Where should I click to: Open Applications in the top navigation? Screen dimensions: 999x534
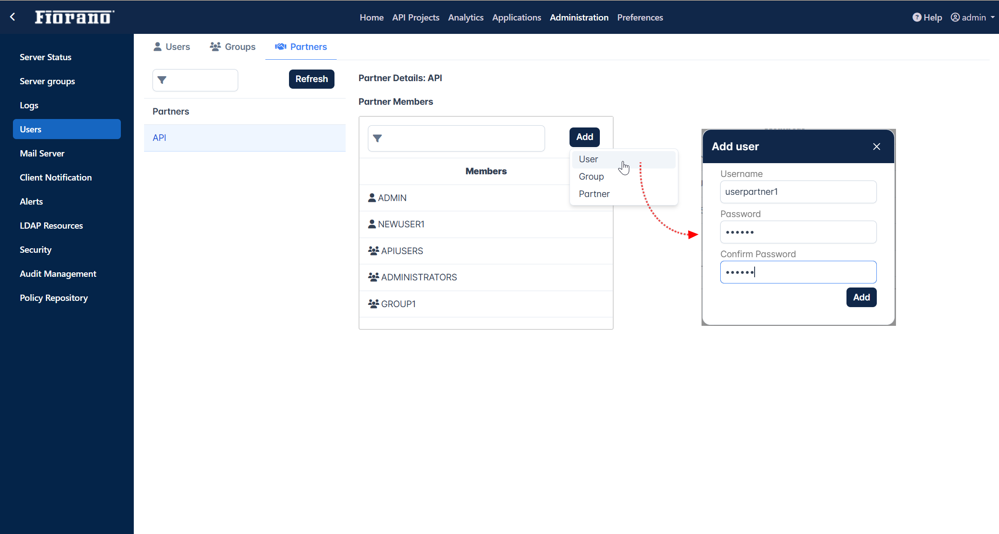(516, 17)
